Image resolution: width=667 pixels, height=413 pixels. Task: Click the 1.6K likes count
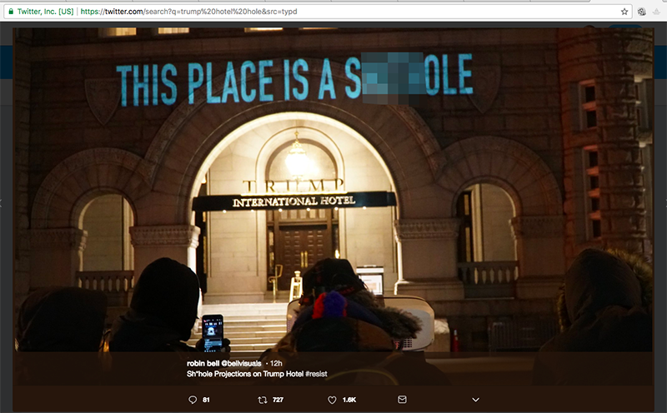pyautogui.click(x=349, y=400)
